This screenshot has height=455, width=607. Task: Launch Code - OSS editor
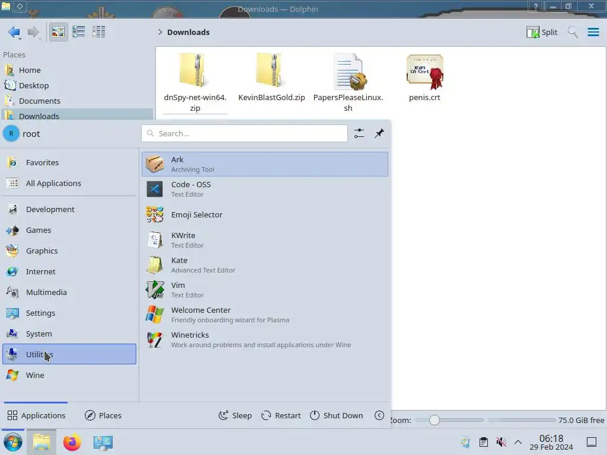[x=265, y=189]
